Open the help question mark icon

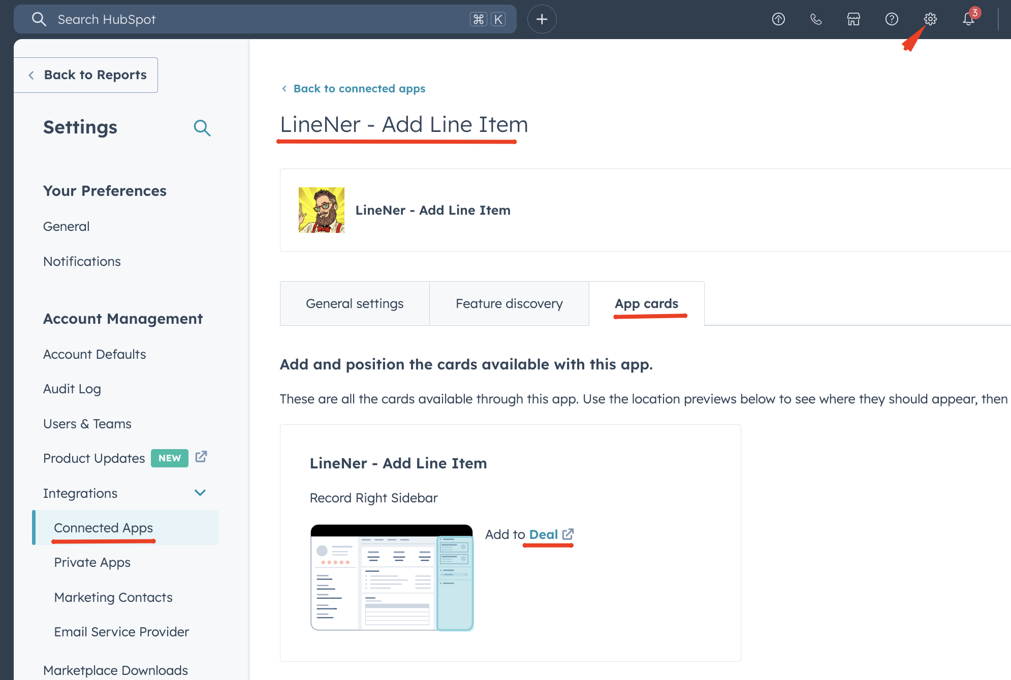click(892, 19)
